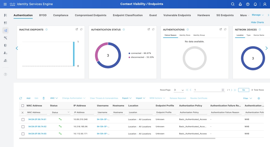Click the Hide Charts link
Screen dimensions: 270x147
tap(257, 22)
